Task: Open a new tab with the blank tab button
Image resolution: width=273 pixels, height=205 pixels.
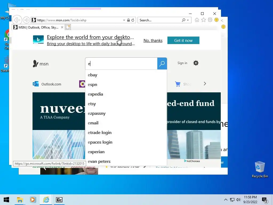Action: (68, 27)
